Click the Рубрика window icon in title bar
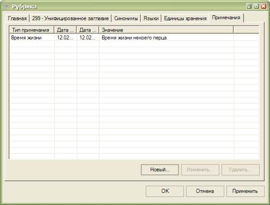This screenshot has width=270, height=205. (x=6, y=7)
